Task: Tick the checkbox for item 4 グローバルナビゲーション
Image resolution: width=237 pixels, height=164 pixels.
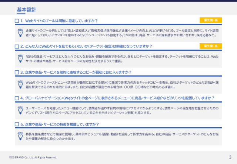Action: point(17,98)
